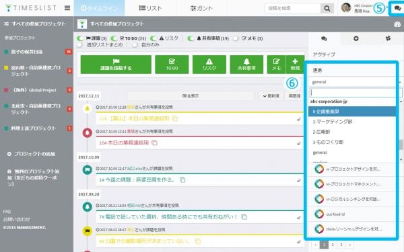Click the search magnifier button
The height and width of the screenshot is (252, 404).
[327, 9]
